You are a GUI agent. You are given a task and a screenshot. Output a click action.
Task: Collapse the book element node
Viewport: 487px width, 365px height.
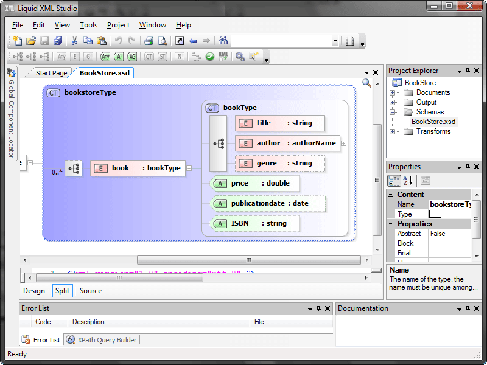[189, 169]
